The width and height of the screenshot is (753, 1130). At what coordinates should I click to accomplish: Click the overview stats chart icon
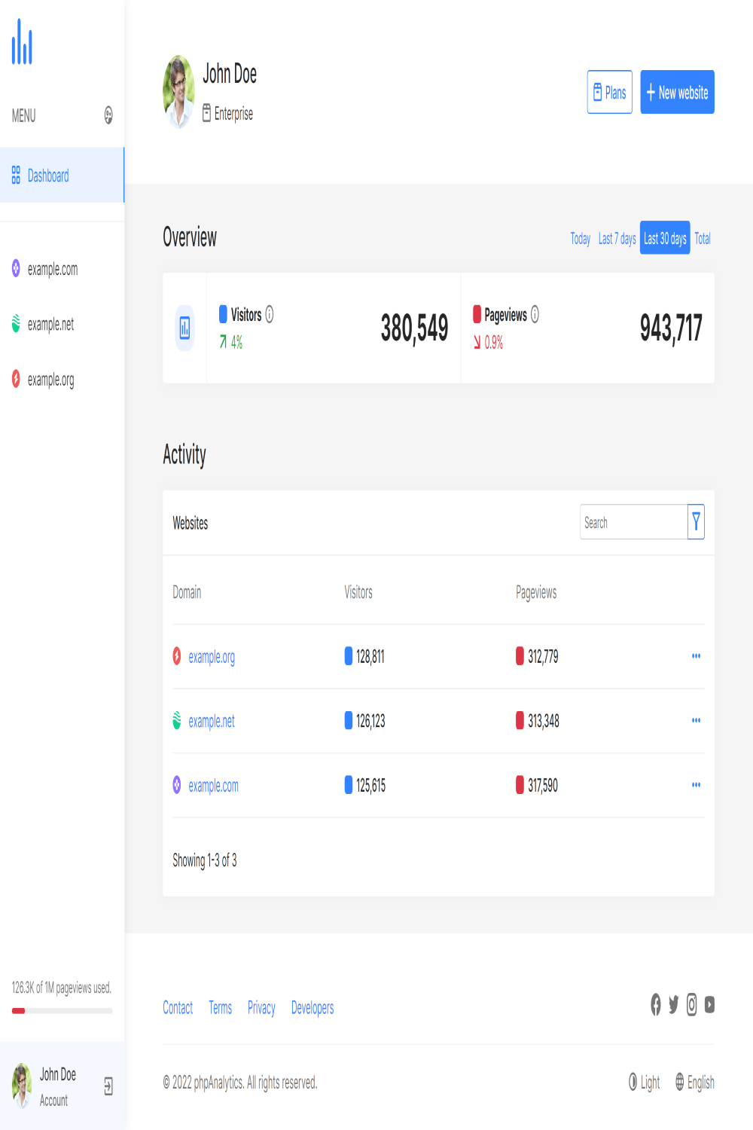point(184,328)
